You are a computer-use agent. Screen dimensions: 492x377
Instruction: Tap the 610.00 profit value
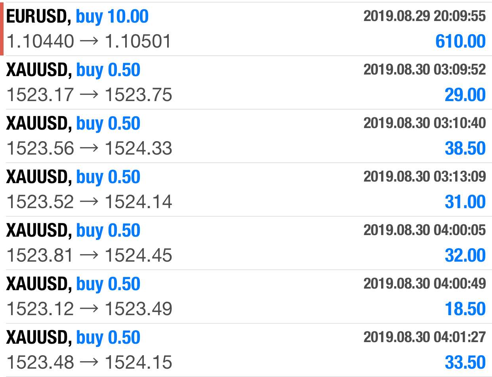tap(460, 41)
